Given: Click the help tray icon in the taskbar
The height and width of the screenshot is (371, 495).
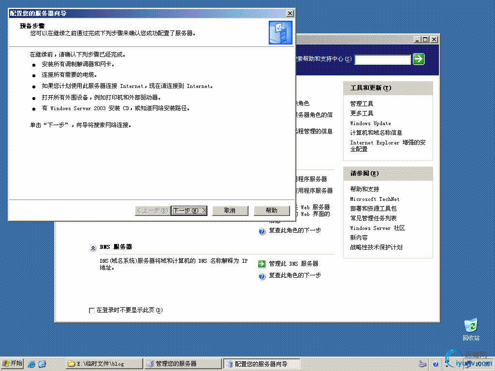Looking at the screenshot, I should coord(436,364).
